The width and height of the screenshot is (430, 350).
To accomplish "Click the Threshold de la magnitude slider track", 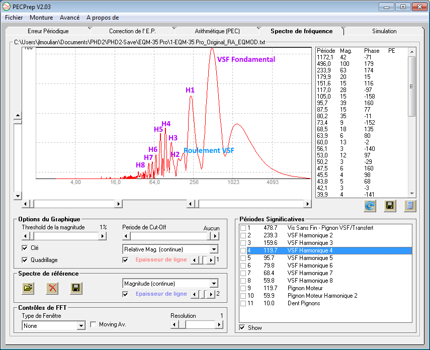I will pyautogui.click(x=66, y=236).
